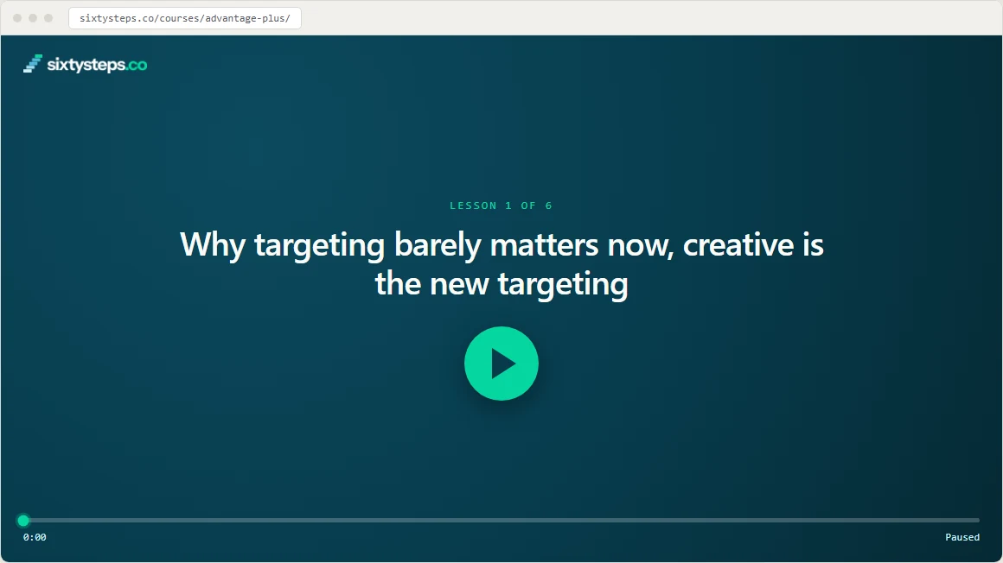The height and width of the screenshot is (563, 1003).
Task: Click the video progress bar track
Action: [x=501, y=520]
